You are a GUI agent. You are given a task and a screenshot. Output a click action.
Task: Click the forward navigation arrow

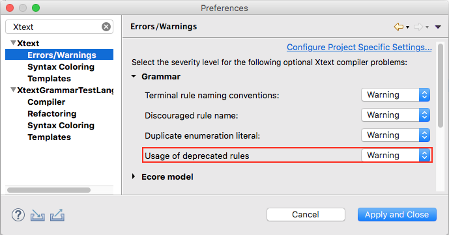click(418, 27)
